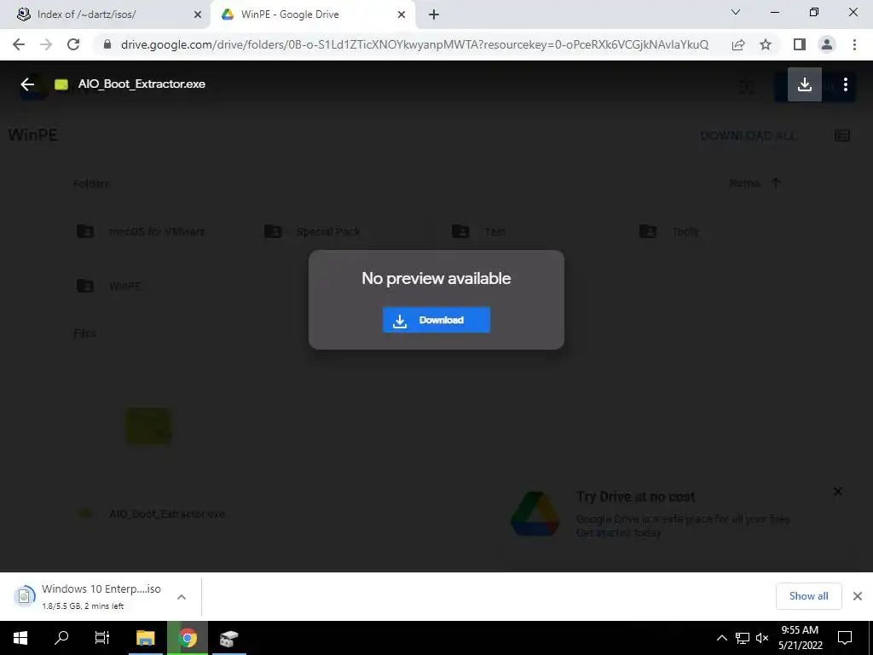The image size is (873, 655).
Task: Click the blue Download button in preview dialog
Action: [x=436, y=320]
